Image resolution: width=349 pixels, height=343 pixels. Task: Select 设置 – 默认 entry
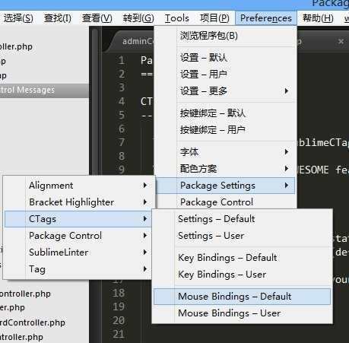pyautogui.click(x=226, y=58)
